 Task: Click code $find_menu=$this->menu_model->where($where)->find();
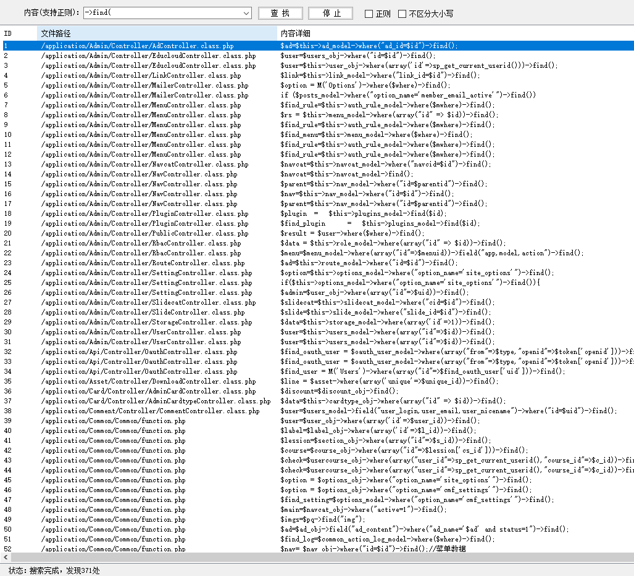(x=376, y=134)
